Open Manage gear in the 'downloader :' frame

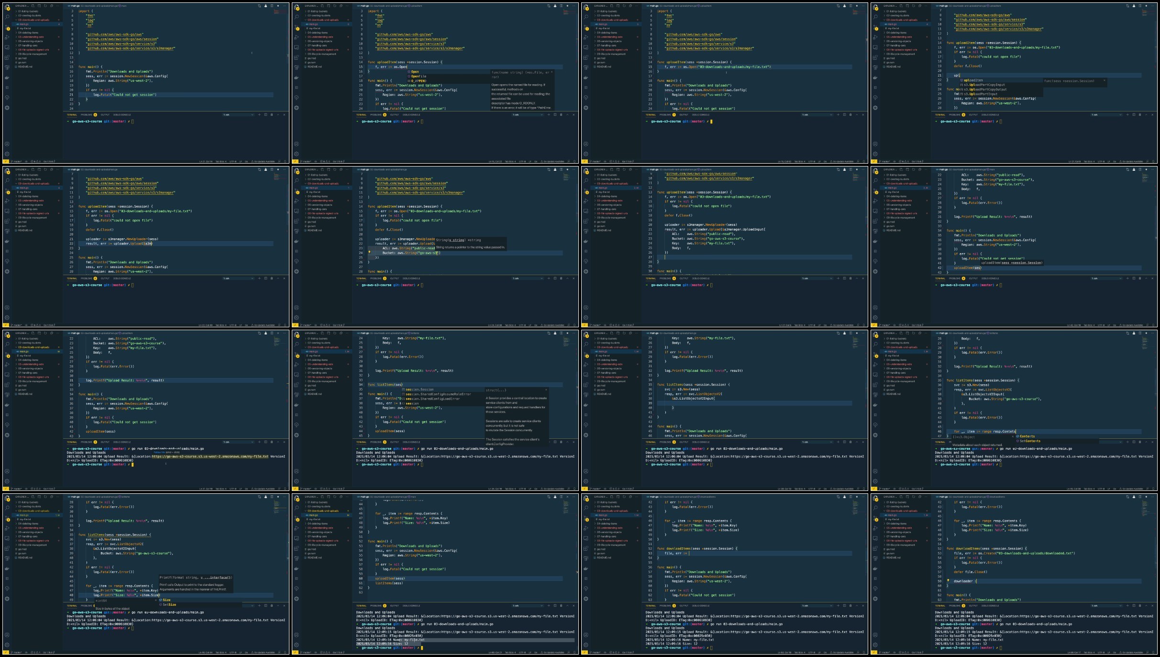point(875,645)
